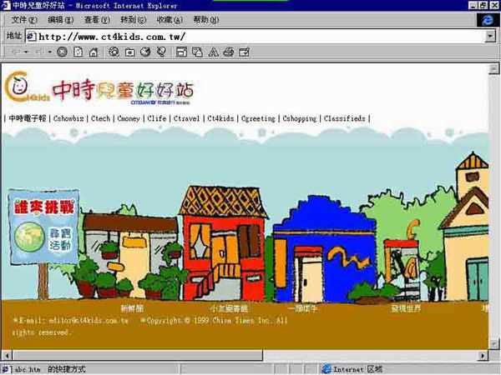Image resolution: width=501 pixels, height=375 pixels.
Task: Click the Internet Explorer logo icon
Action: coord(485,19)
